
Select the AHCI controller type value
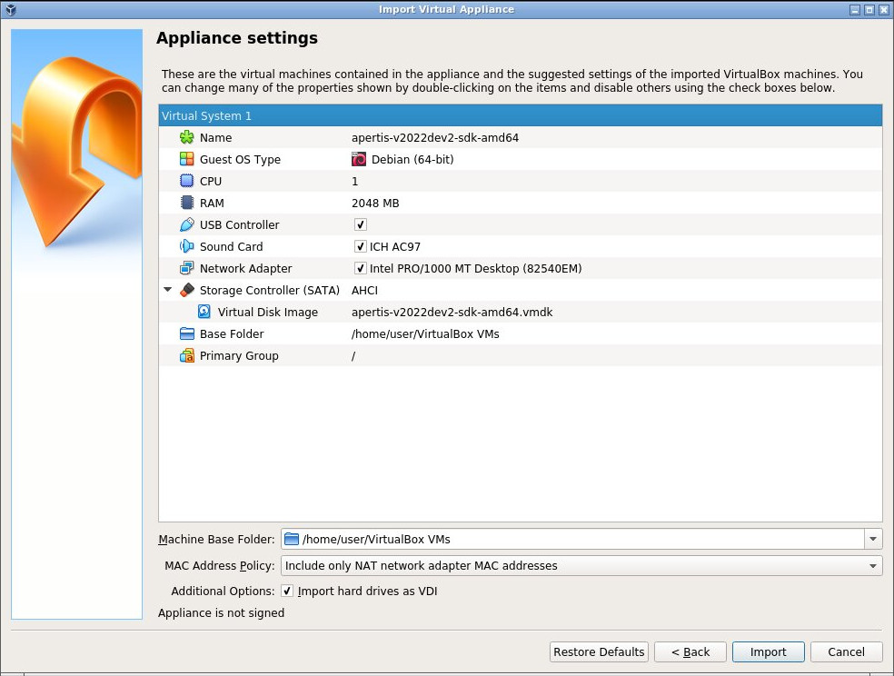tap(364, 290)
